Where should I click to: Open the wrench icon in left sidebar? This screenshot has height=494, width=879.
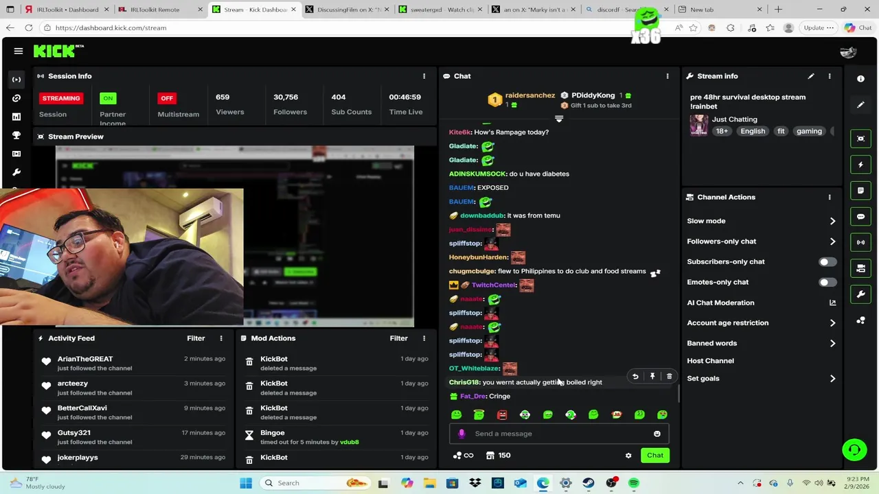(x=16, y=172)
